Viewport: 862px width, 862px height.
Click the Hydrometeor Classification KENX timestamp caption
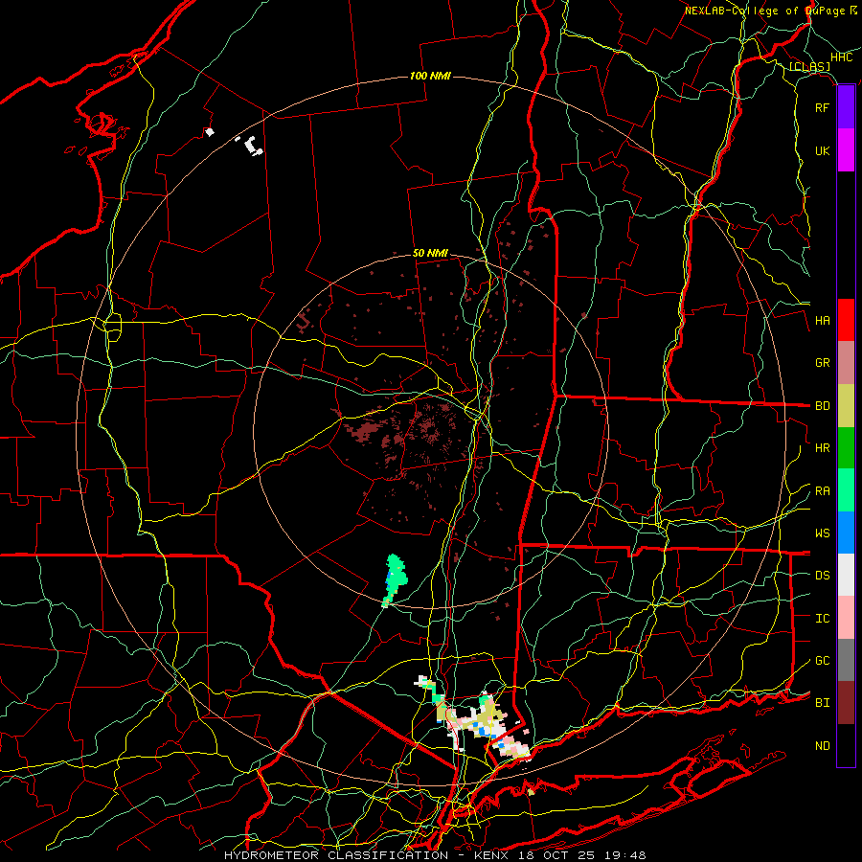click(435, 855)
